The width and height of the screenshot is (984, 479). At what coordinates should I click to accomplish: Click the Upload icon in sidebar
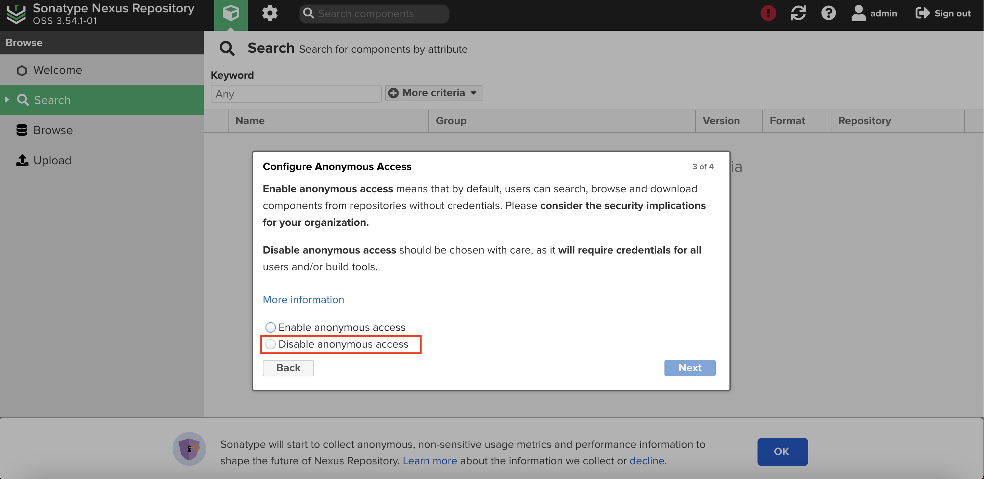22,160
